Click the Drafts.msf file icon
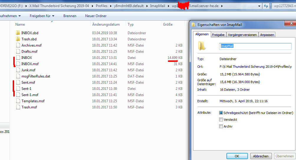 (x=18, y=52)
